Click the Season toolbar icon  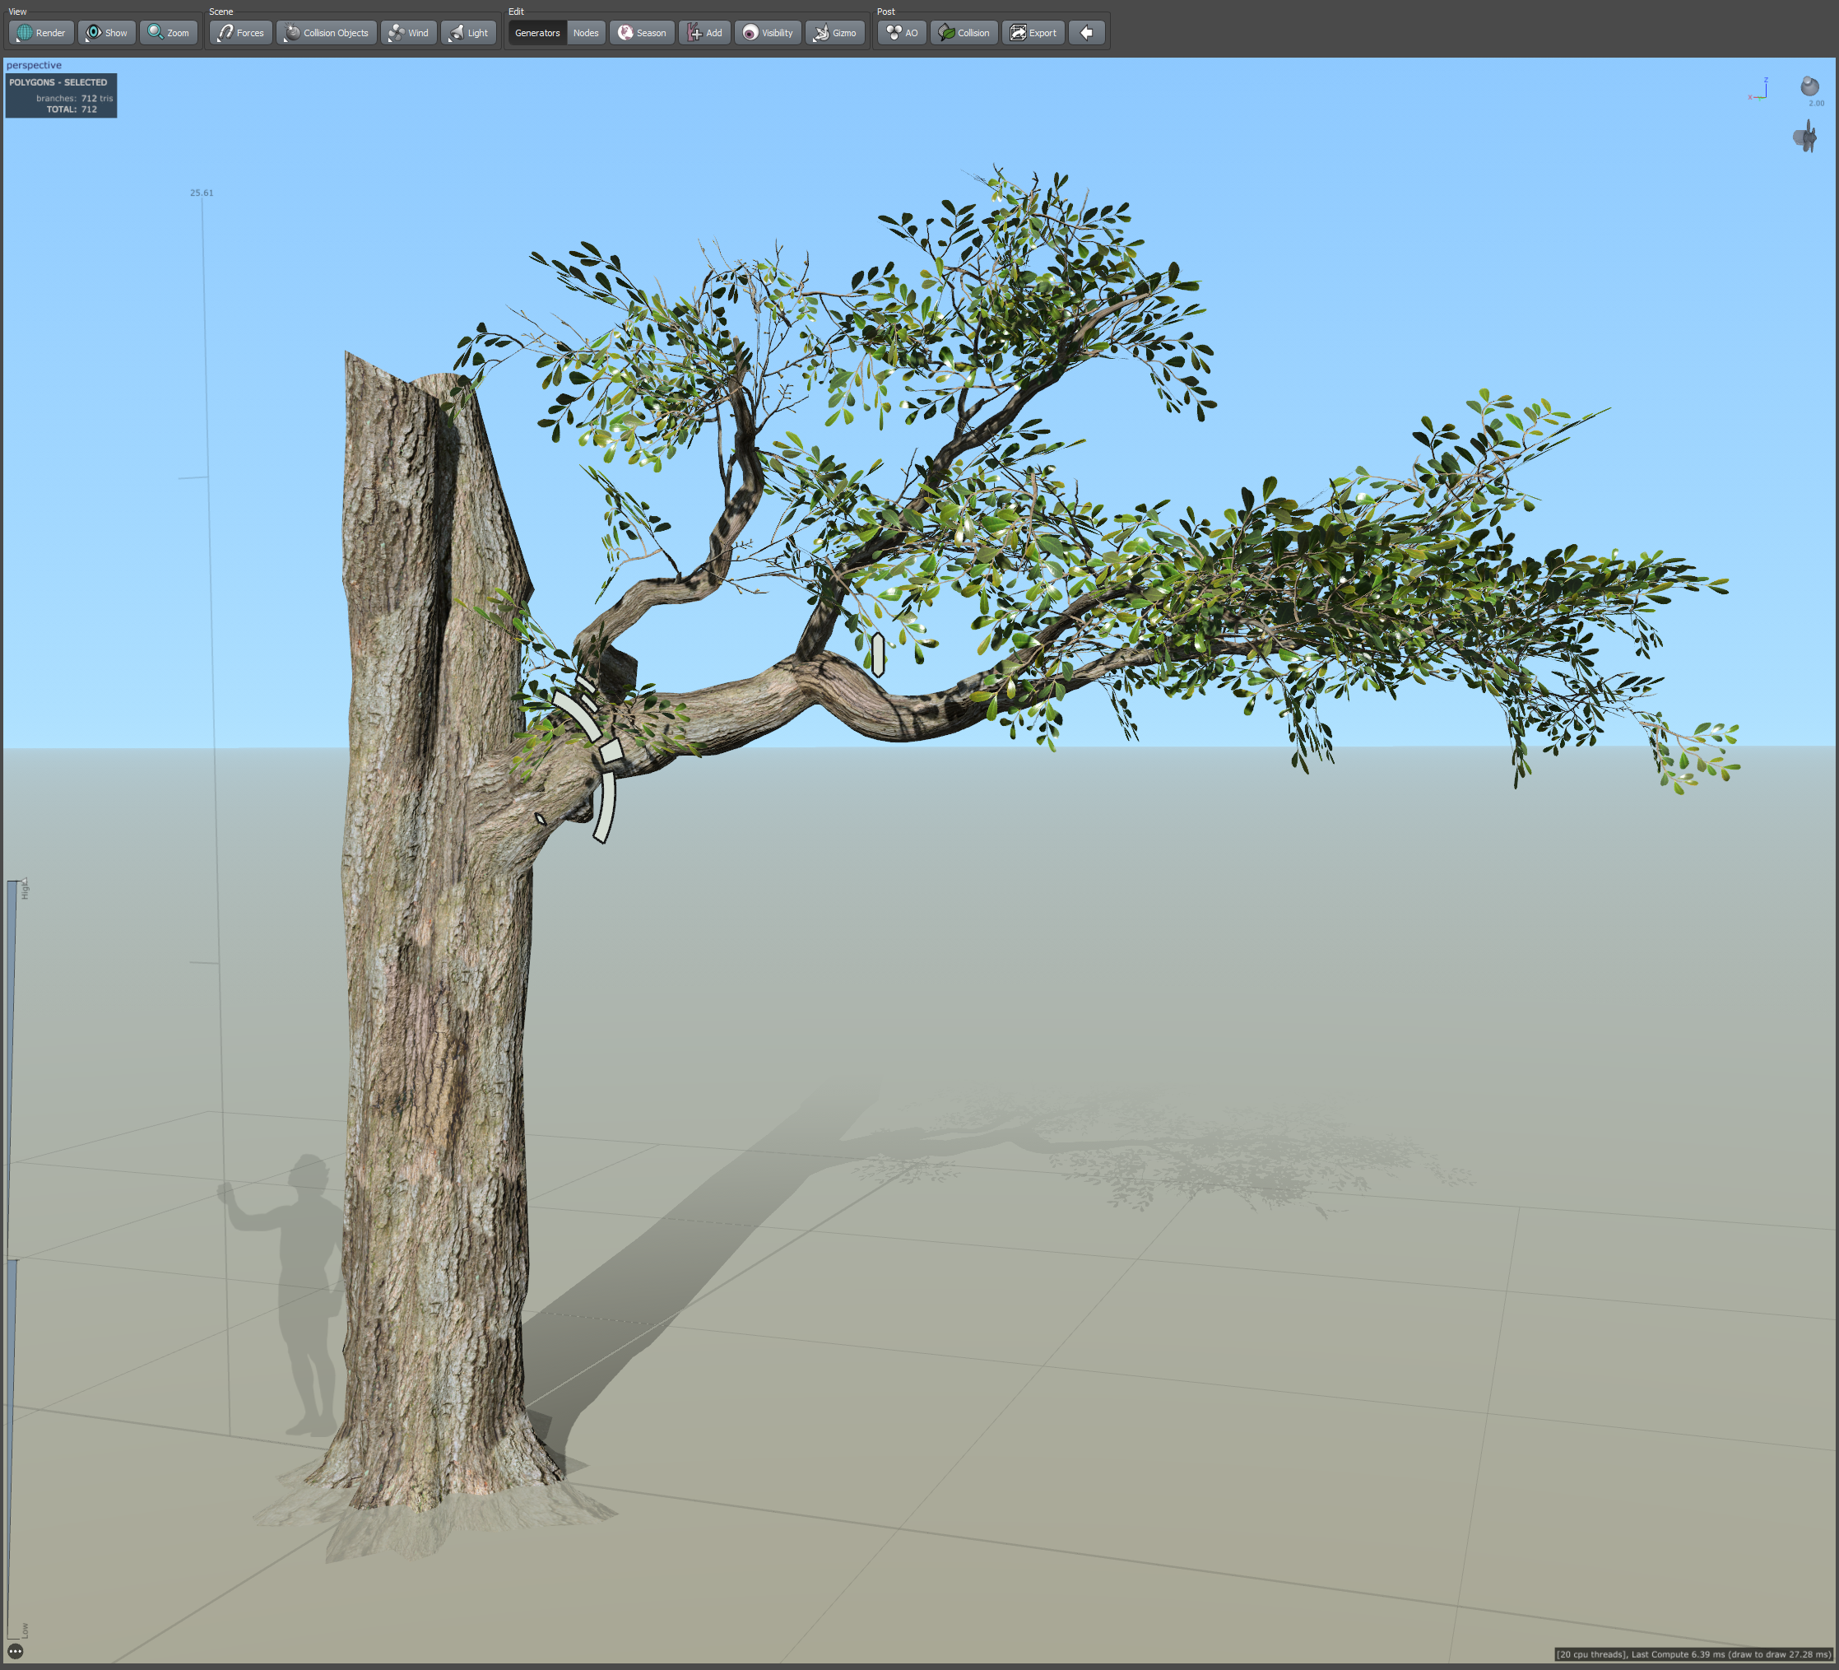(x=626, y=33)
